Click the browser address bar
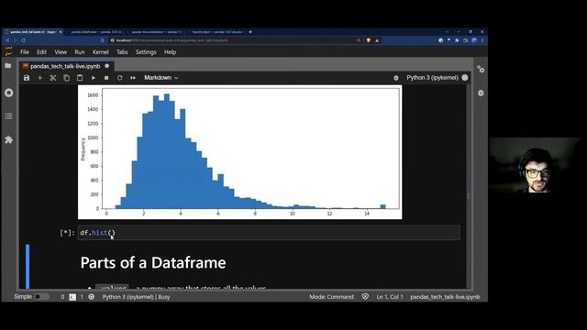This screenshot has height=330, width=587. point(232,40)
